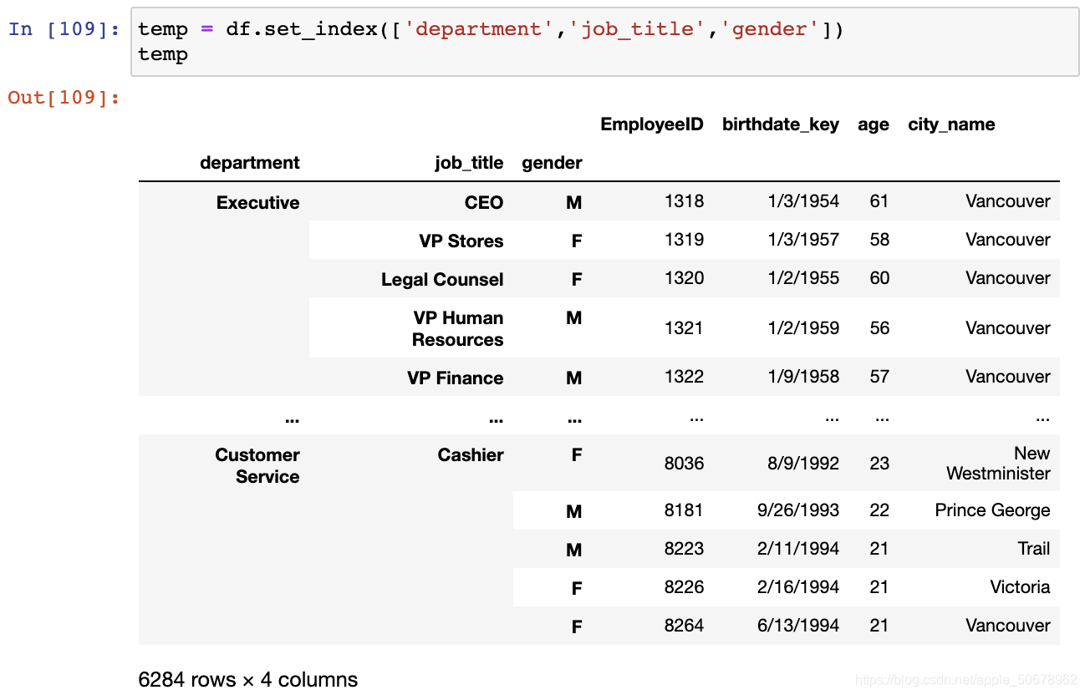Select birthdate 1/2/1959

(x=803, y=328)
